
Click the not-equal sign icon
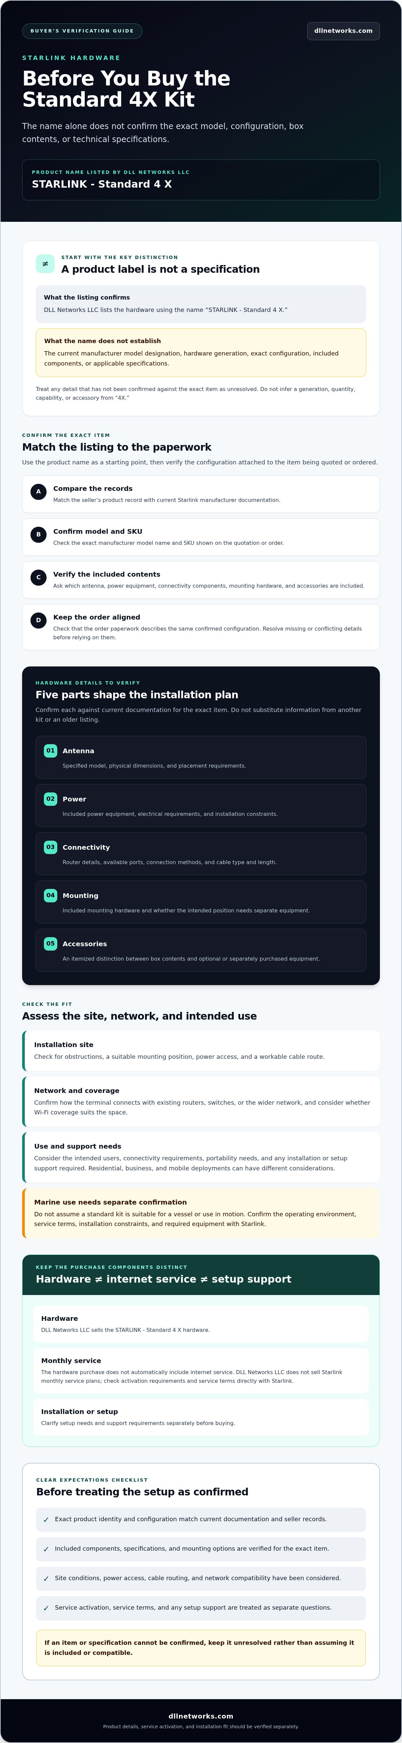(45, 264)
